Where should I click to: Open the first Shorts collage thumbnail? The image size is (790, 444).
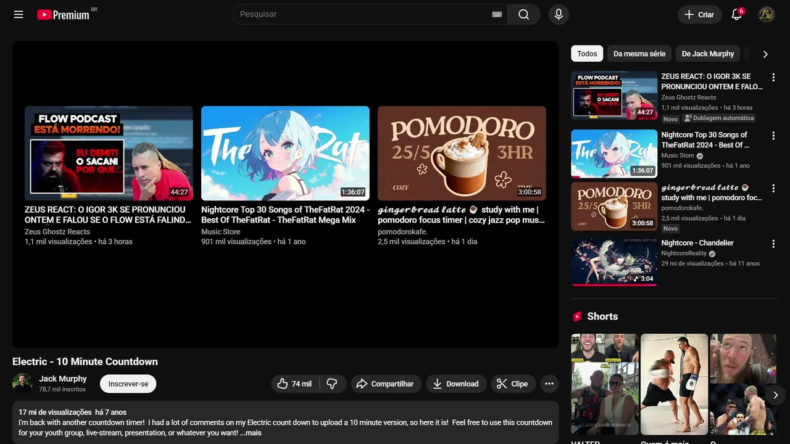(605, 384)
